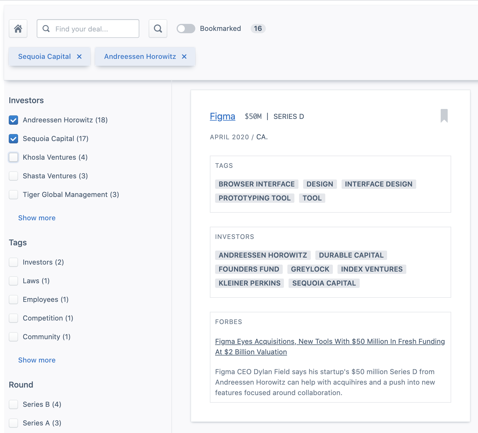The image size is (478, 433).
Task: Show more investors in the list
Action: click(37, 218)
